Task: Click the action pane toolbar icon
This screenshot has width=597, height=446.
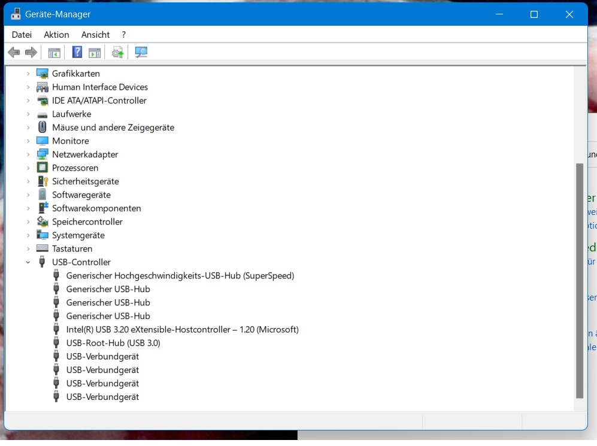Action: click(95, 53)
